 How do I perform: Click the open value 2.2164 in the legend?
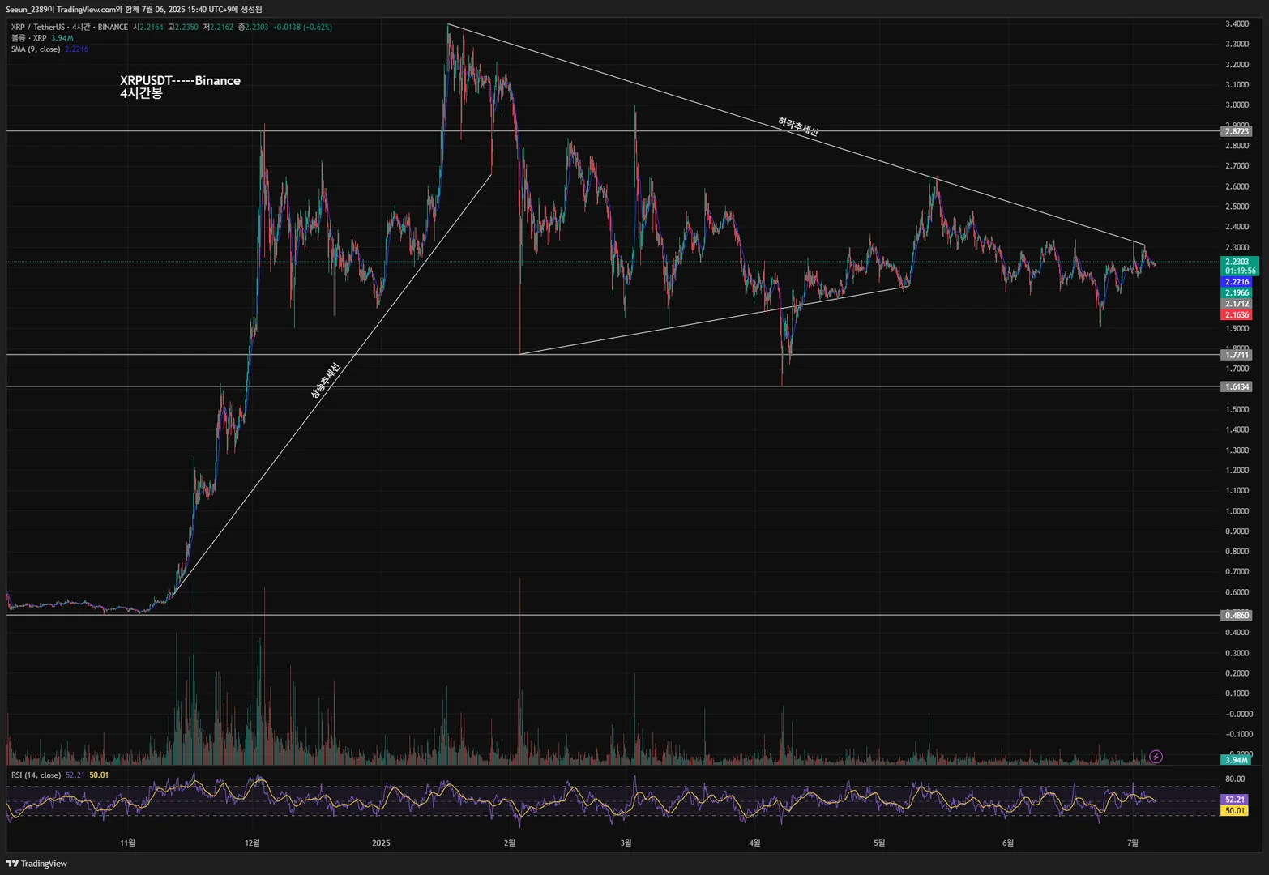coord(152,28)
